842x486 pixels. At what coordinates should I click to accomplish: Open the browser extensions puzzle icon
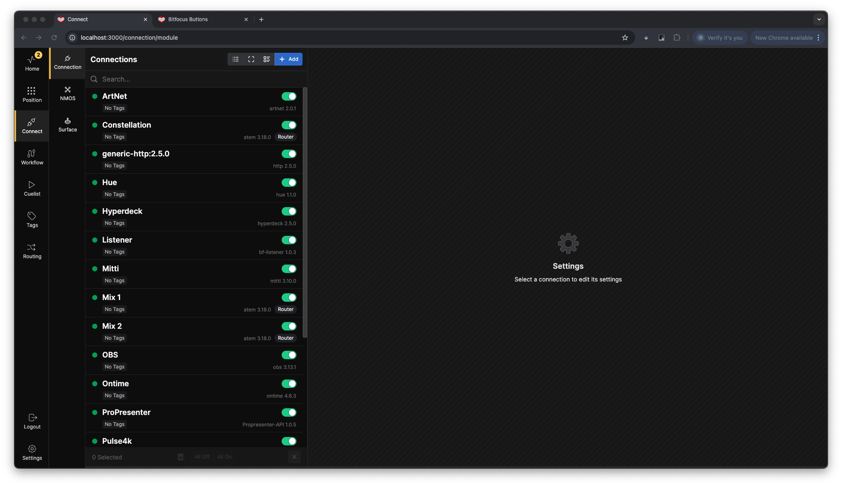coord(677,38)
